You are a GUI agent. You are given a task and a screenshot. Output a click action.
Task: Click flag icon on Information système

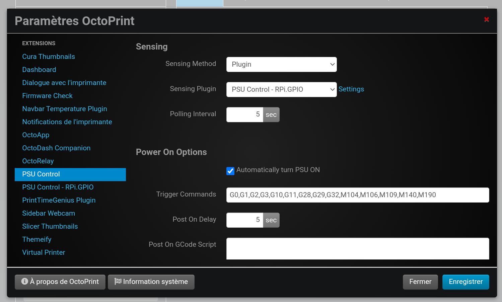click(118, 281)
